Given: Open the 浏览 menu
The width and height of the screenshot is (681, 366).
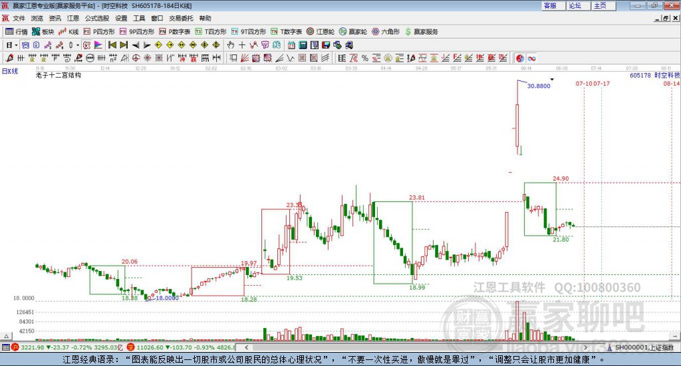Looking at the screenshot, I should [x=37, y=18].
